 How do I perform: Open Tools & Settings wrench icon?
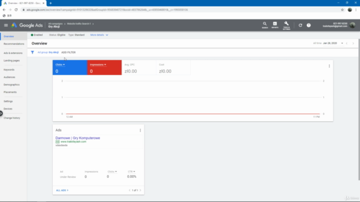point(286,25)
